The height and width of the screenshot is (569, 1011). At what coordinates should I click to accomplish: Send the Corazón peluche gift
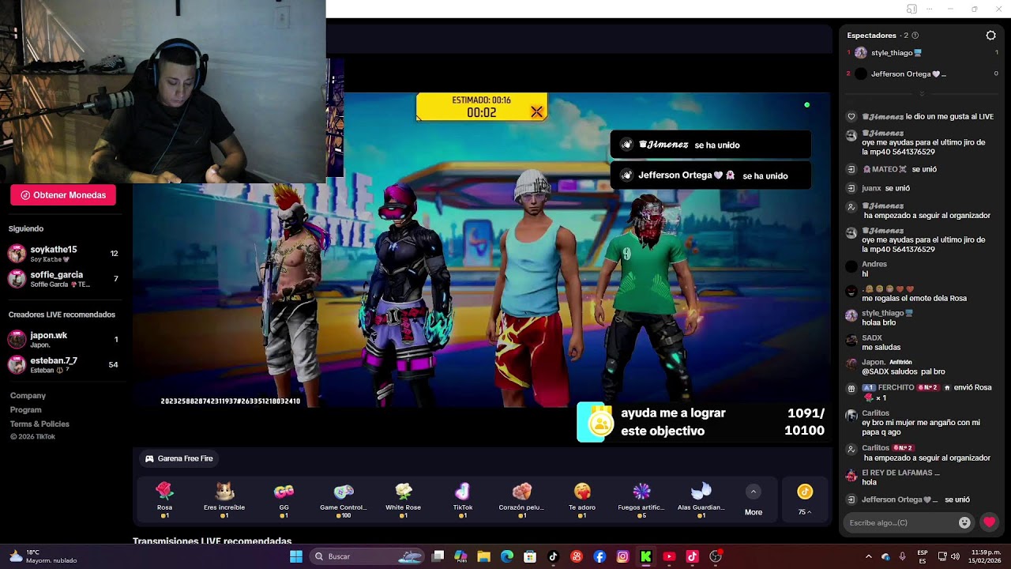click(x=522, y=500)
